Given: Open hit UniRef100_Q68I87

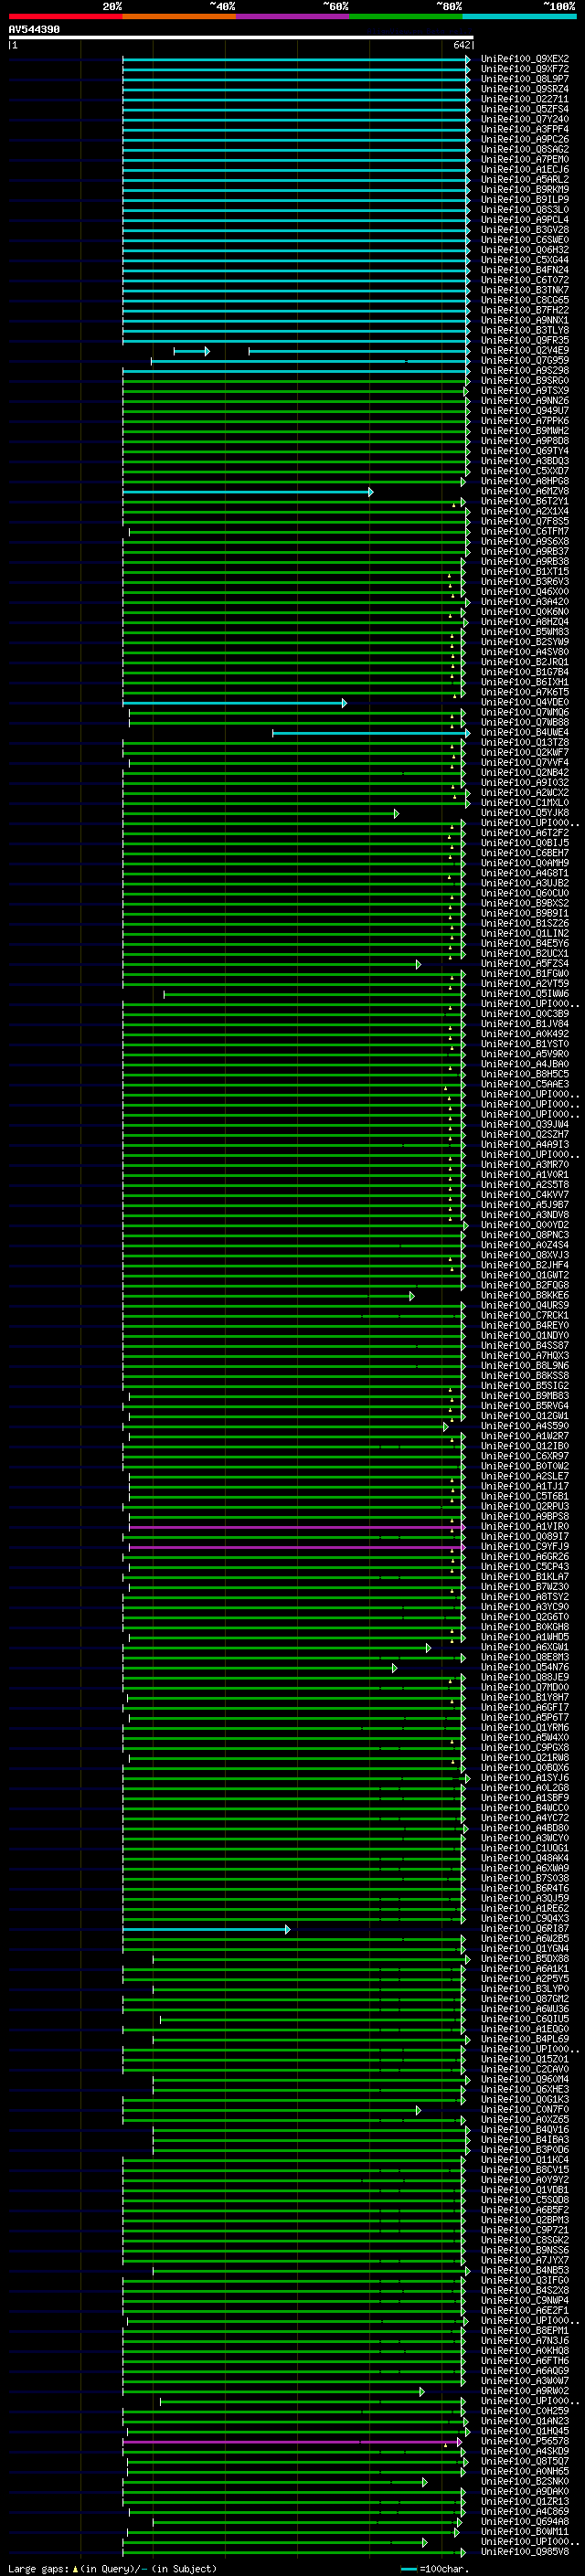Looking at the screenshot, I should tap(525, 1929).
